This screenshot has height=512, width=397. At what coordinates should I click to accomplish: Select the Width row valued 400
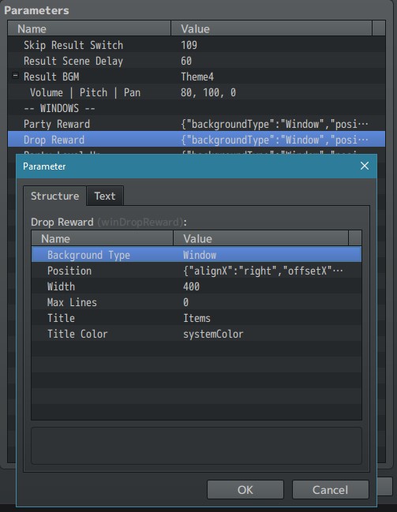click(197, 286)
